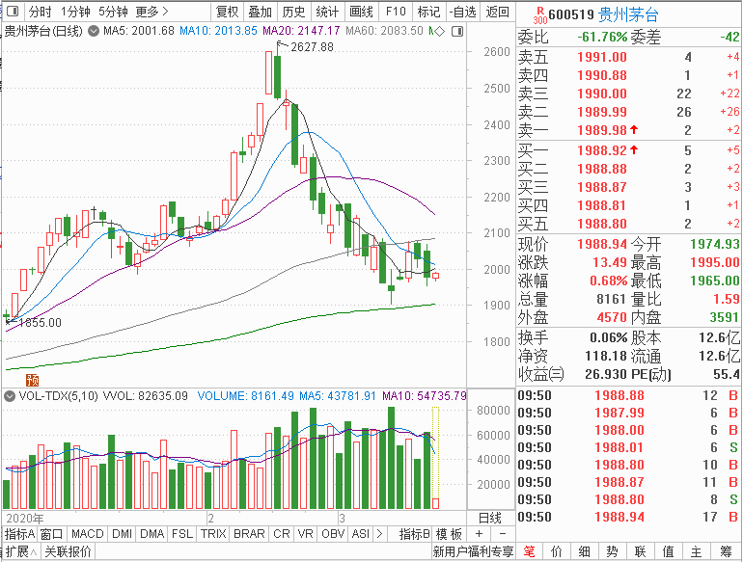Open the 统计 statistics tool
The image size is (743, 562).
[327, 12]
